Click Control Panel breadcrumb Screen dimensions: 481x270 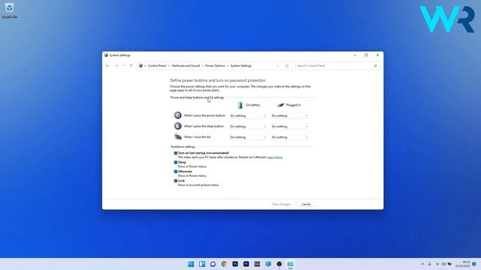(157, 66)
